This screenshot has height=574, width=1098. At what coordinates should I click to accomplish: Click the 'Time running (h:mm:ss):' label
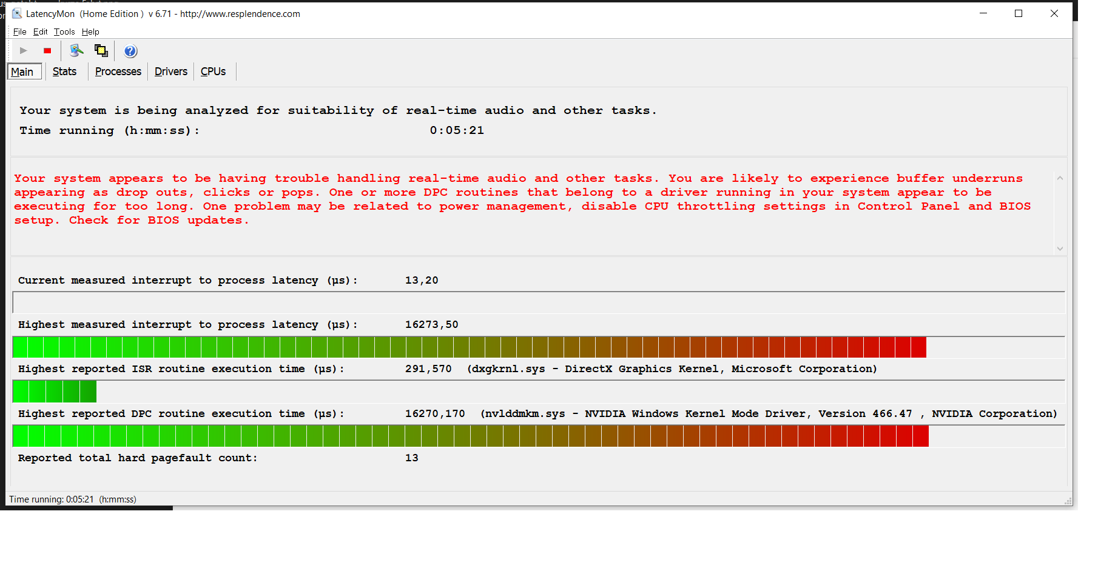(109, 130)
